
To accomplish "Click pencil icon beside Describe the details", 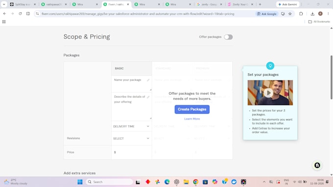I will [x=148, y=97].
